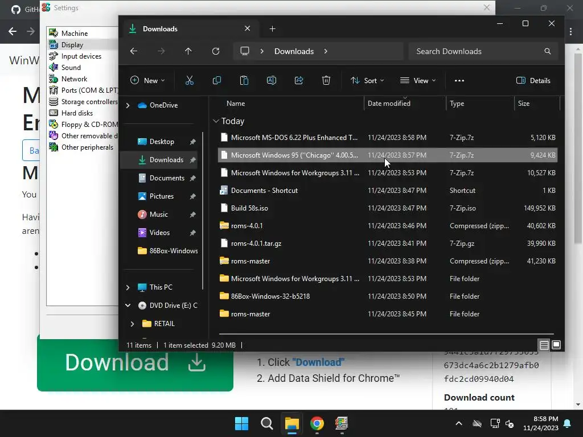
Task: Go up one folder level arrow
Action: [188, 51]
